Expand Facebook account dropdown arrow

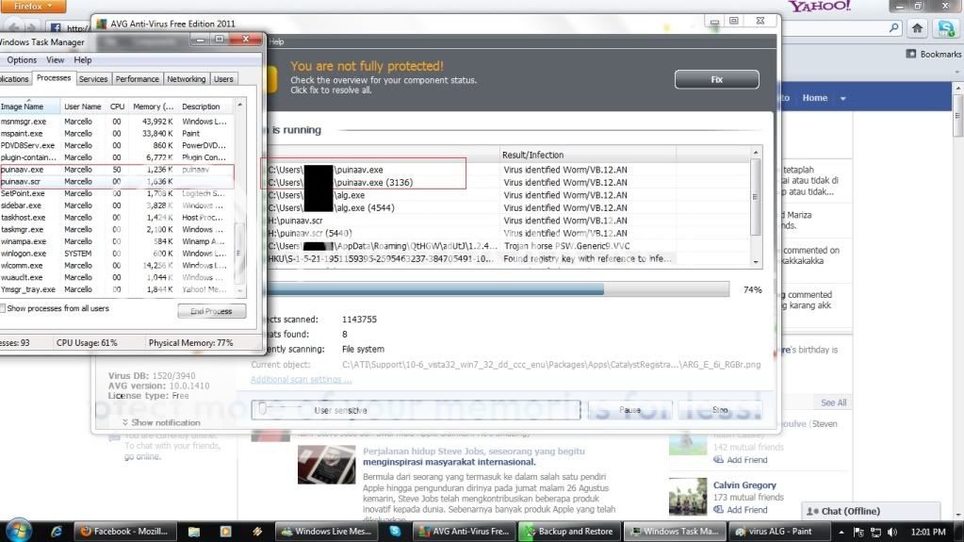[x=842, y=98]
